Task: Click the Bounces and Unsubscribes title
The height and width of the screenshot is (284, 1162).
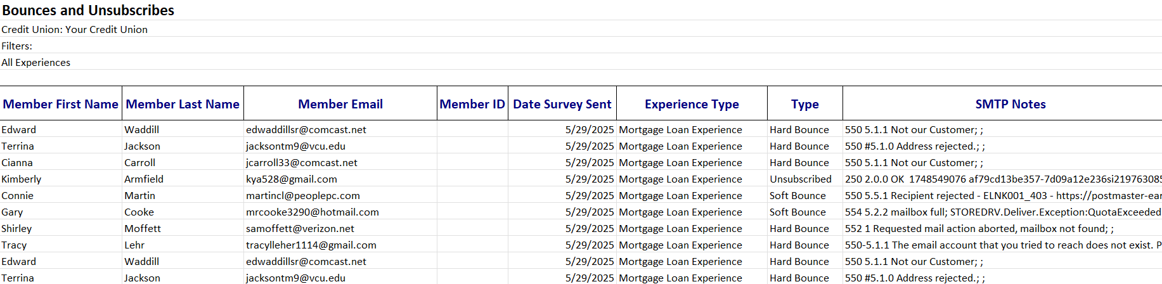Action: [88, 10]
